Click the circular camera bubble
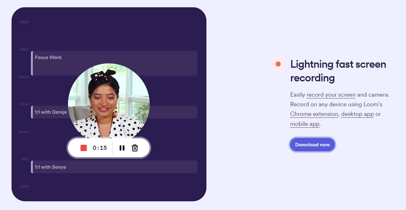Screen dimensions: 406x210 pos(109,101)
